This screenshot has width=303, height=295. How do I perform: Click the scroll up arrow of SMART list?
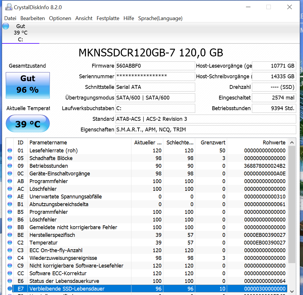[x=292, y=143]
